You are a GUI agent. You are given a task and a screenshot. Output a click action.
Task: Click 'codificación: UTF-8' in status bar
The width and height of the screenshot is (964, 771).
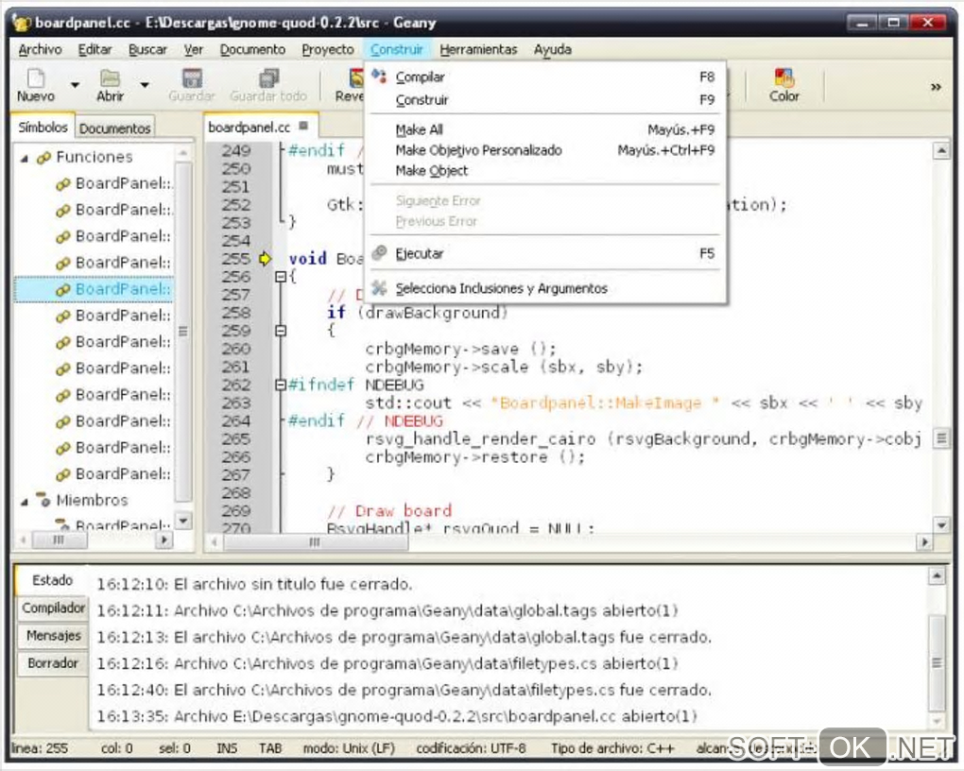pos(471,748)
